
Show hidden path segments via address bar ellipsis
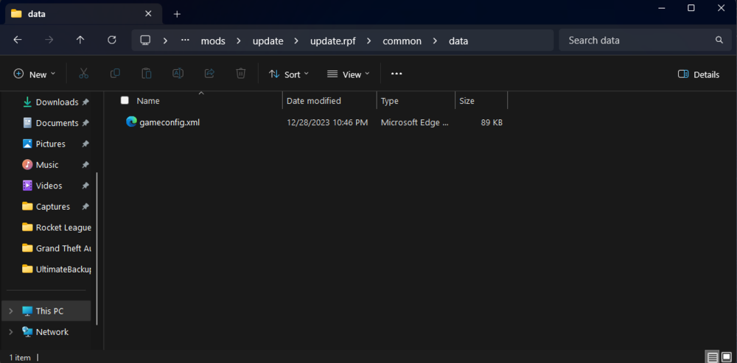click(185, 40)
